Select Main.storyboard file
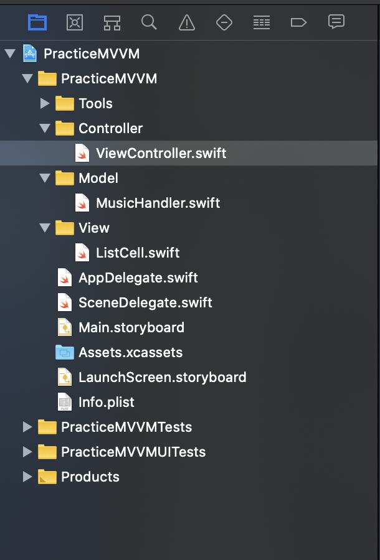The image size is (380, 560). click(x=131, y=327)
